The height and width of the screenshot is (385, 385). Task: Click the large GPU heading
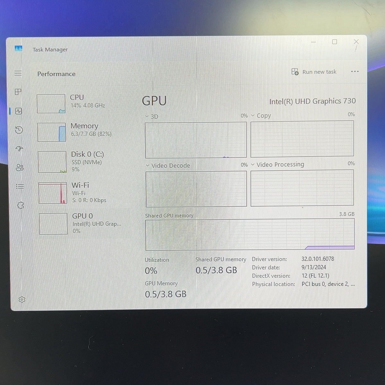[x=154, y=101]
